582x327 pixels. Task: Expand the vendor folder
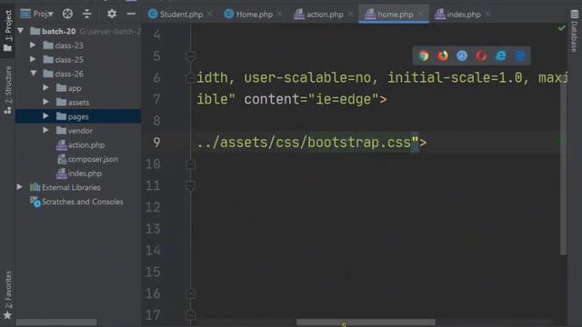[x=45, y=130]
